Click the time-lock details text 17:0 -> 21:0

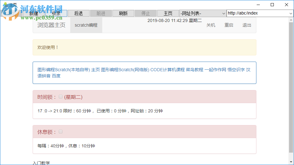tap(100, 111)
